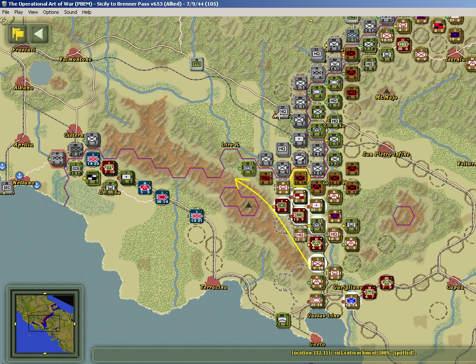Select the checkered XXXX unit 8-9
The image size is (476, 364).
click(x=299, y=197)
